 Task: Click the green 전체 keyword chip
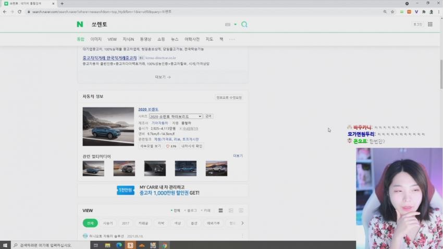coord(90,223)
